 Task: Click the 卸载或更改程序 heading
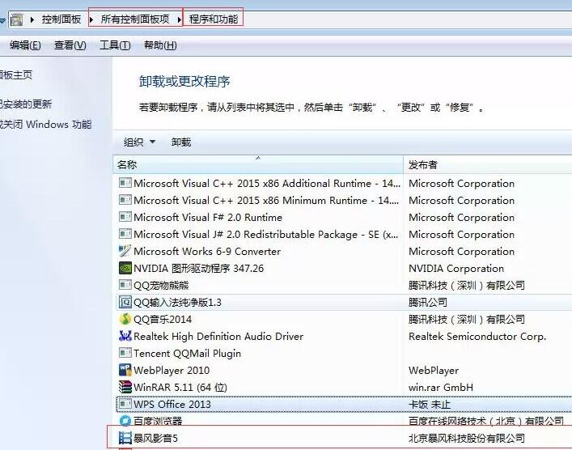coord(184,81)
